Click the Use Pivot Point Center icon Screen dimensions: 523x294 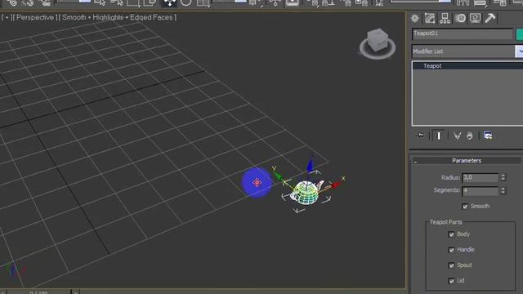pyautogui.click(x=255, y=3)
